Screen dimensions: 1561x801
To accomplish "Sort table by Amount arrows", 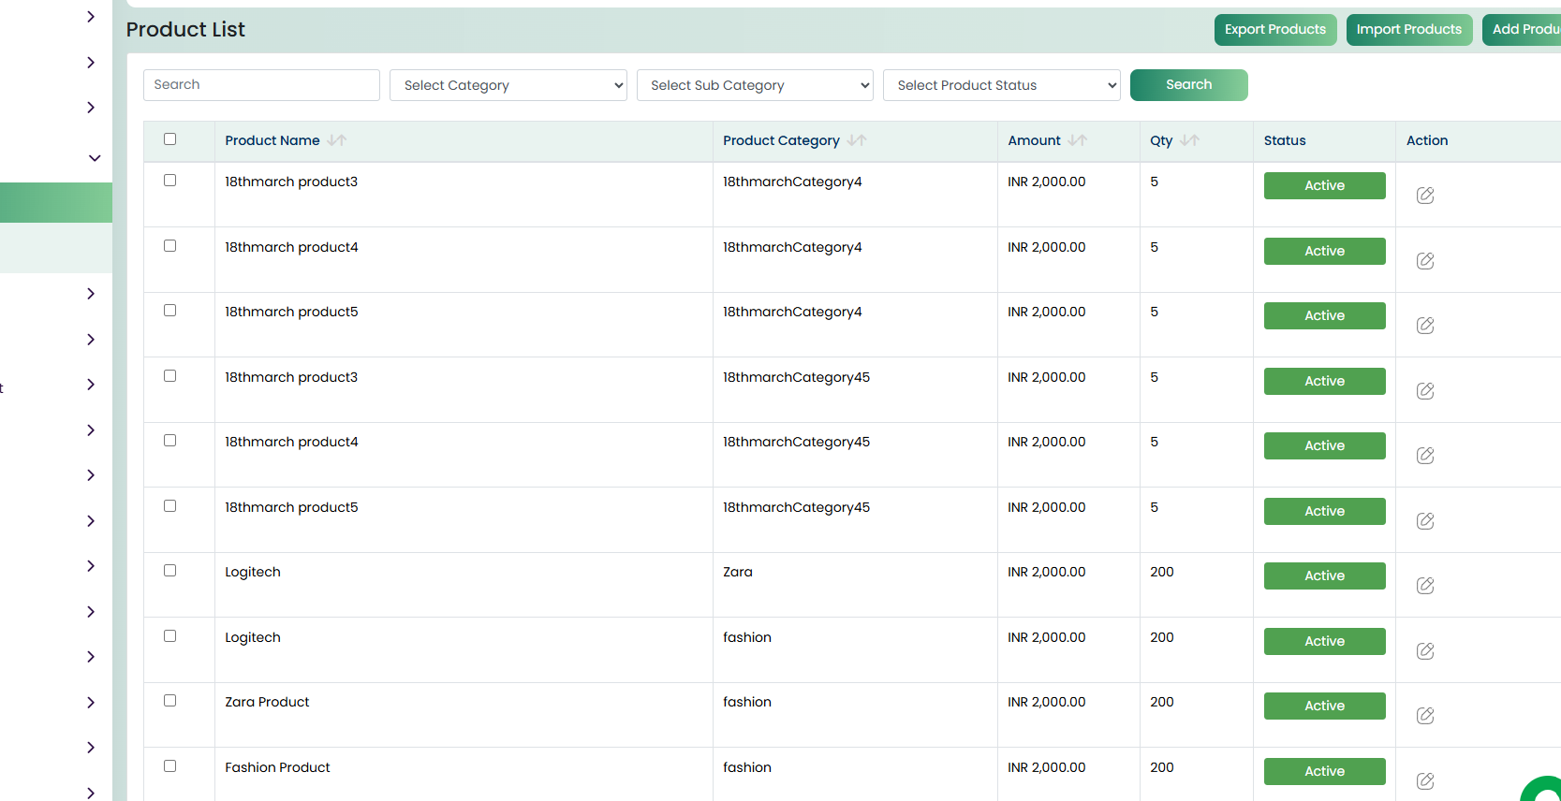I will (x=1078, y=140).
